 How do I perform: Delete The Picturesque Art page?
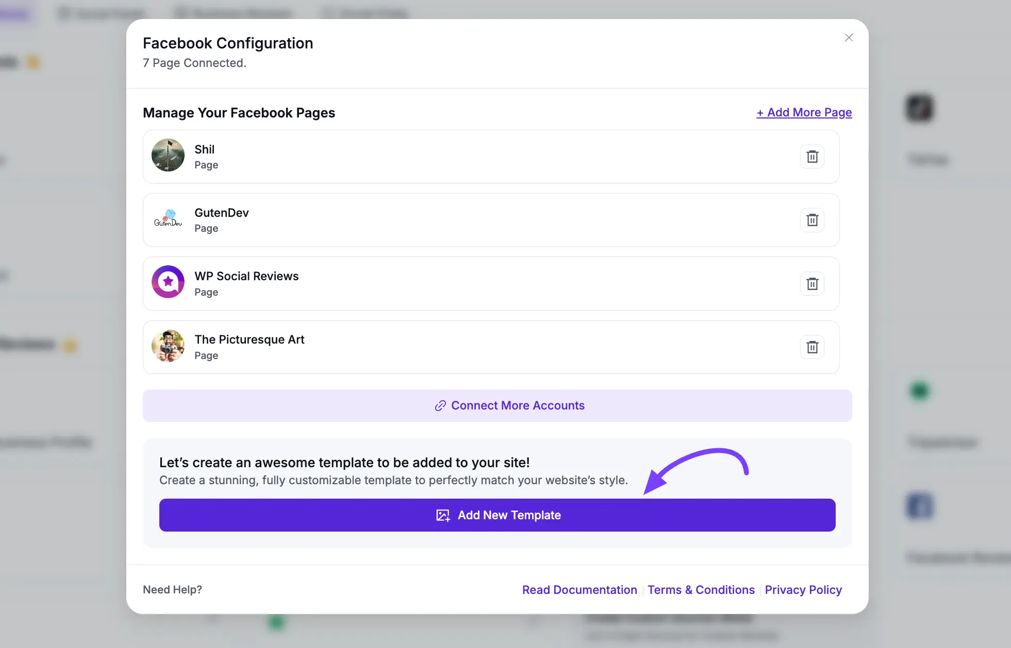click(812, 347)
